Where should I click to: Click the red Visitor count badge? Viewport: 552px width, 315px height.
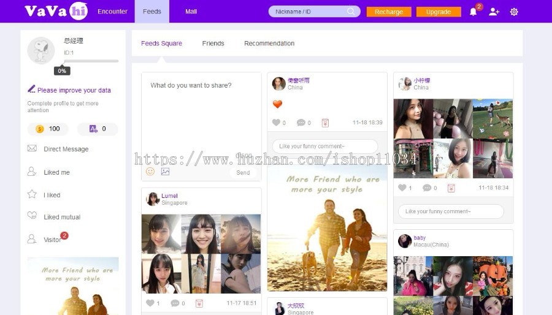[64, 235]
